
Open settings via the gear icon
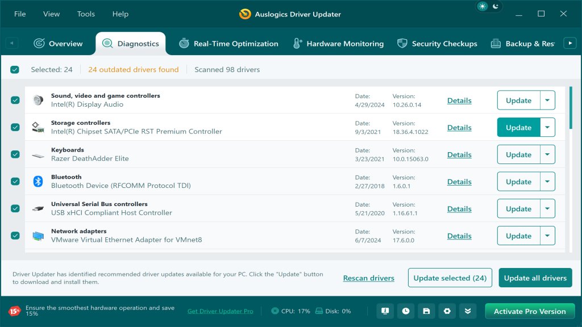click(x=447, y=311)
